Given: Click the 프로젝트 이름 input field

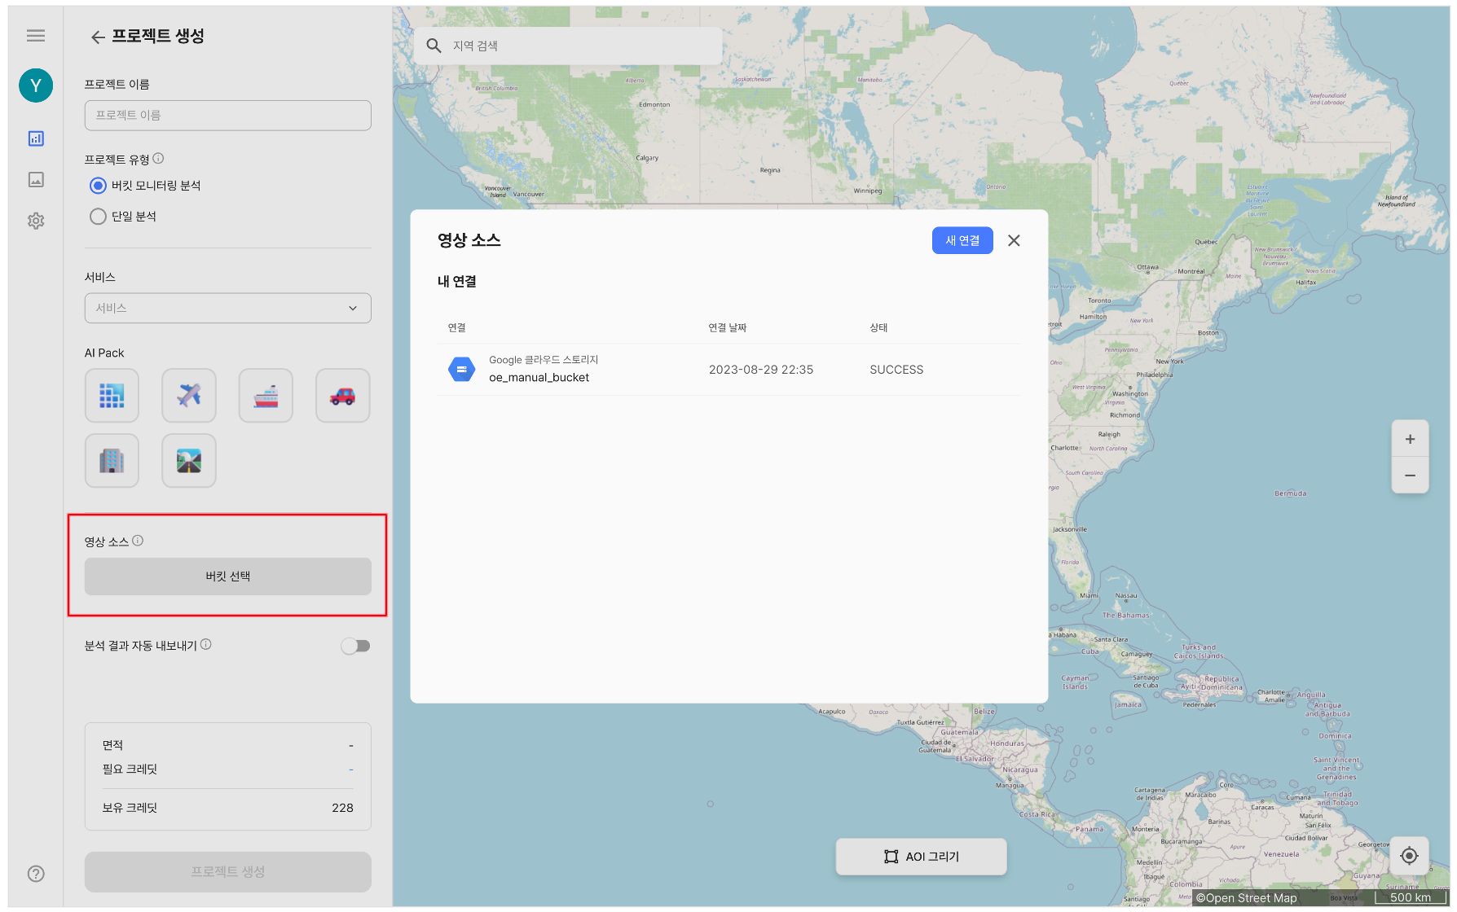Looking at the screenshot, I should click(227, 116).
